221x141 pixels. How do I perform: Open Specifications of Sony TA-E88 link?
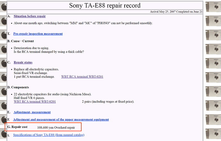(x=49, y=135)
